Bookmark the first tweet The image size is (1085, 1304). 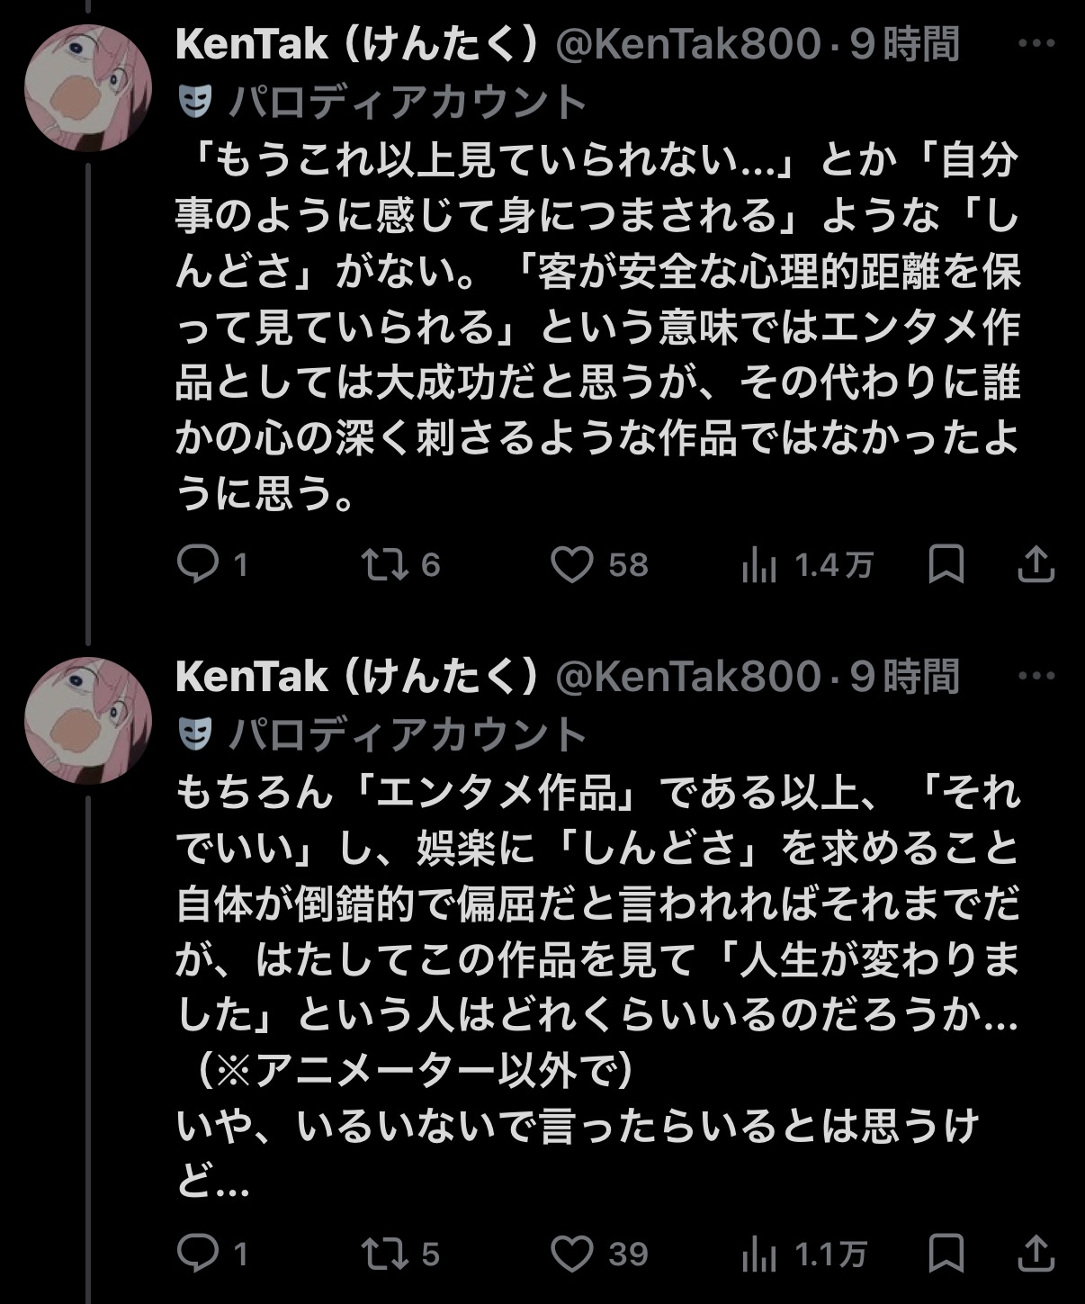point(946,565)
